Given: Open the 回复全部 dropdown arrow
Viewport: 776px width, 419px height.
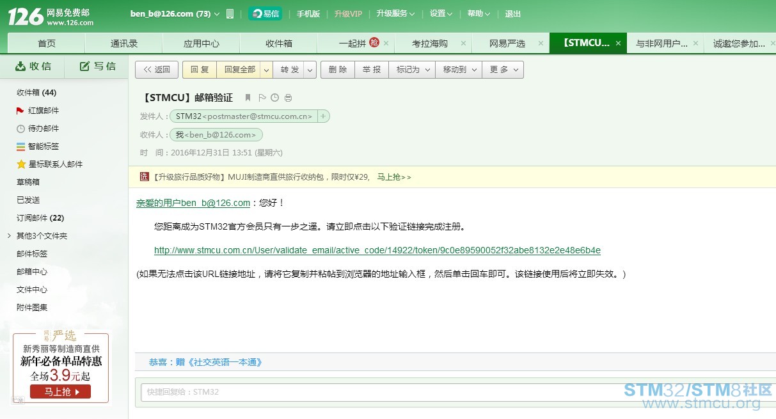Looking at the screenshot, I should 266,70.
